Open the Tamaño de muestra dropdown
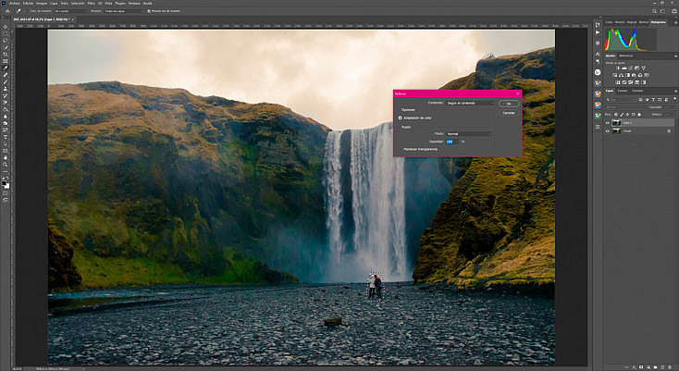The height and width of the screenshot is (371, 679). click(70, 11)
